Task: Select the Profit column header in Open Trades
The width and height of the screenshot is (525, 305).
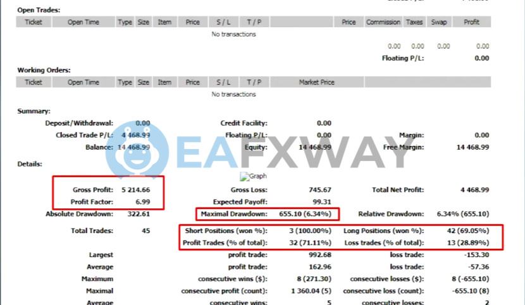Action: point(471,22)
